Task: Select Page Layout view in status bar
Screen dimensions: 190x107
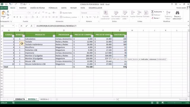Action: click(x=157, y=103)
